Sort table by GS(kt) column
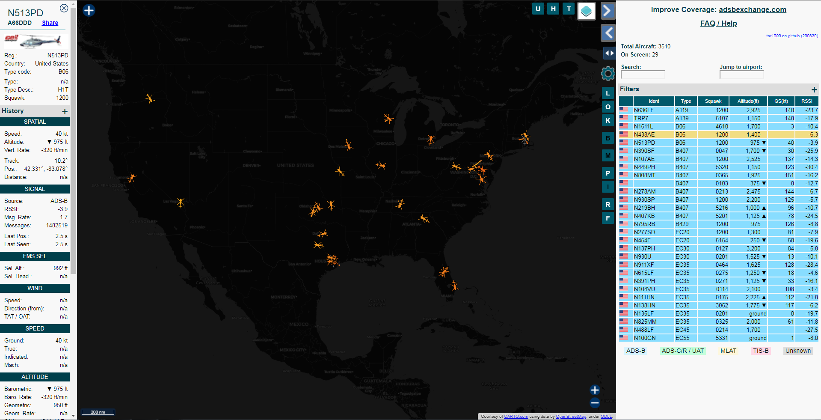 (x=781, y=101)
